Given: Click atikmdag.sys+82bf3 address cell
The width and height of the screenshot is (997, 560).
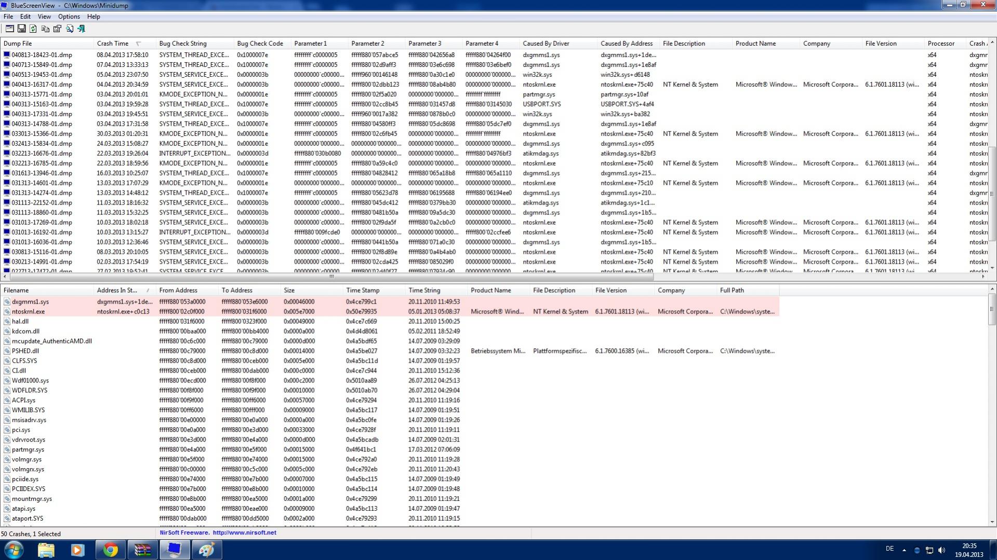Looking at the screenshot, I should pyautogui.click(x=628, y=153).
